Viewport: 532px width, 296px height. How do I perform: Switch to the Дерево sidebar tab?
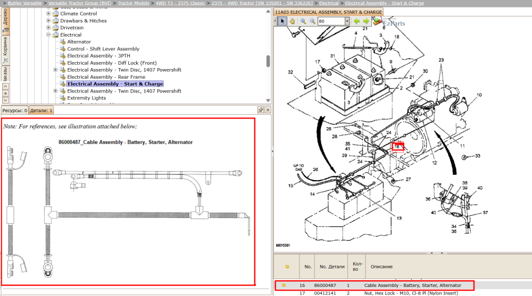pyautogui.click(x=5, y=20)
